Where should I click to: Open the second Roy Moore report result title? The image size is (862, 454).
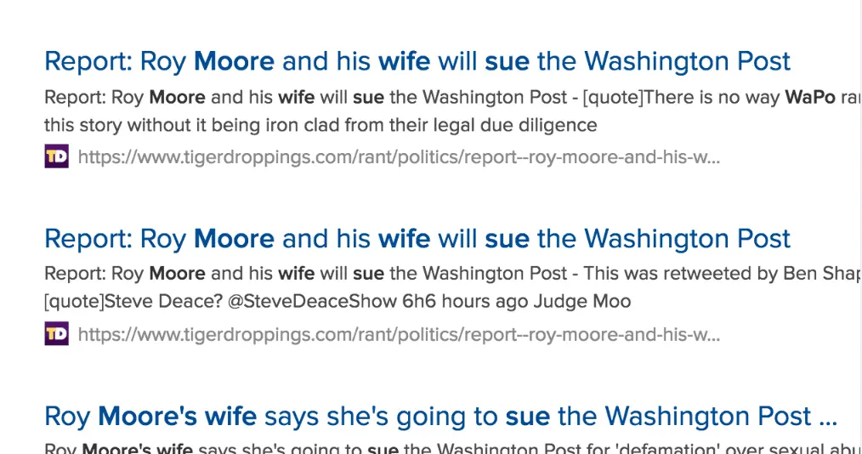(x=417, y=238)
